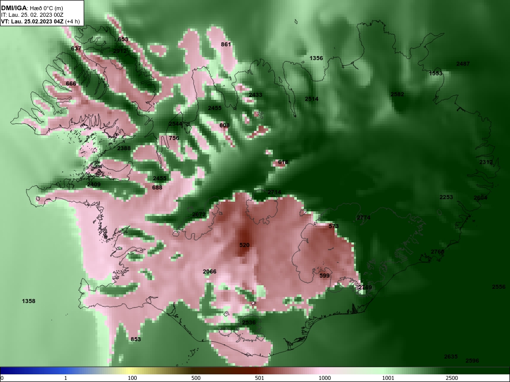This screenshot has width=510, height=382.
Task: Click the legend label 1000
Action: 325,378
